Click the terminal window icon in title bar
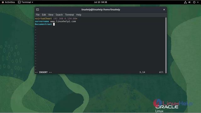This screenshot has width=201, height=113. [37, 10]
